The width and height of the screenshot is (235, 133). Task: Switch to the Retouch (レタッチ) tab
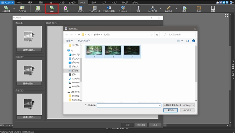93,2
